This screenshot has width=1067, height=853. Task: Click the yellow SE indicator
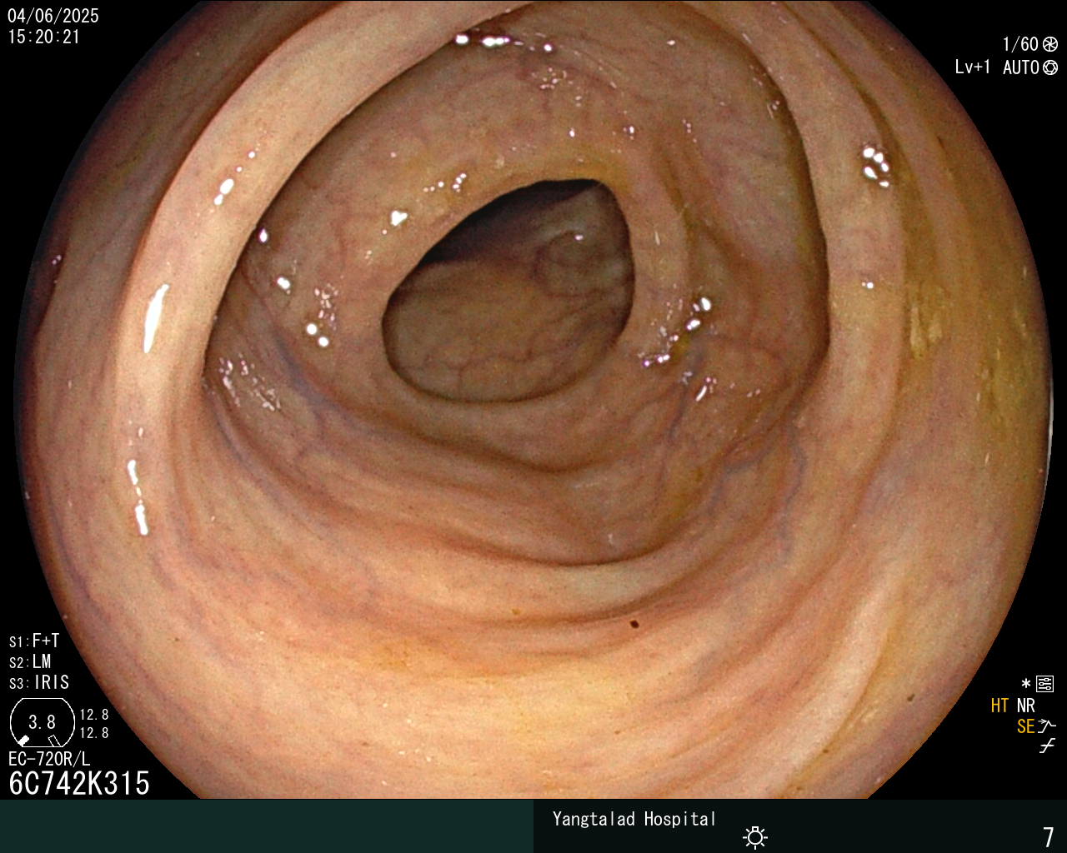[1025, 726]
